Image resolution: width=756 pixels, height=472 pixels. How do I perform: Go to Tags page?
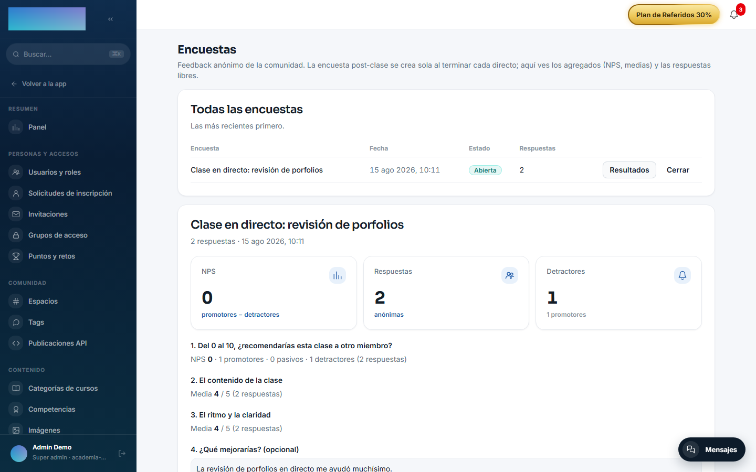point(68,323)
